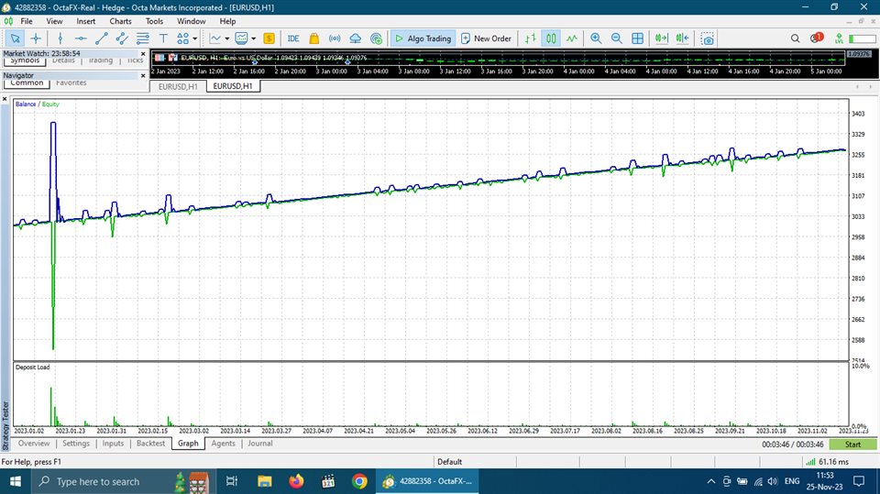The width and height of the screenshot is (880, 494).
Task: Expand the templates dropdown arrow
Action: pos(253,38)
